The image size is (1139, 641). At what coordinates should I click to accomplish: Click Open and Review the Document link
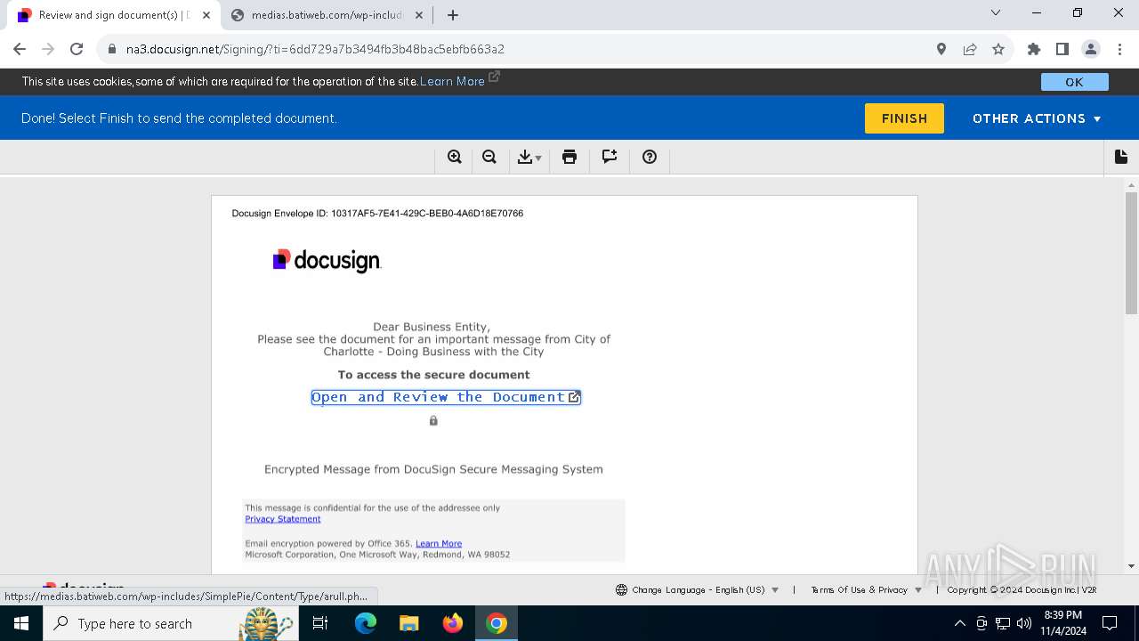pos(446,397)
